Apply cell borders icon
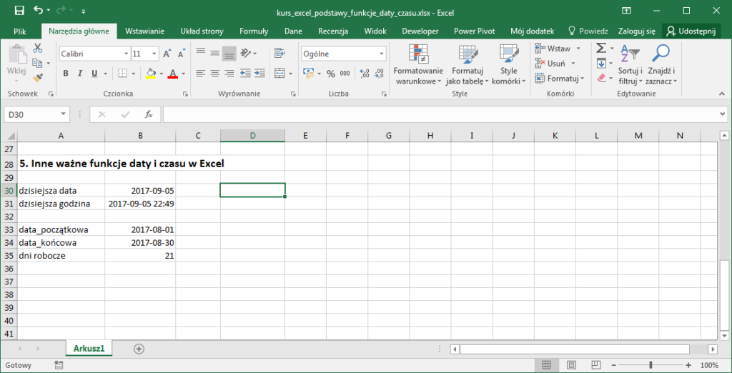Screen dimensions: 732x373 pos(122,74)
